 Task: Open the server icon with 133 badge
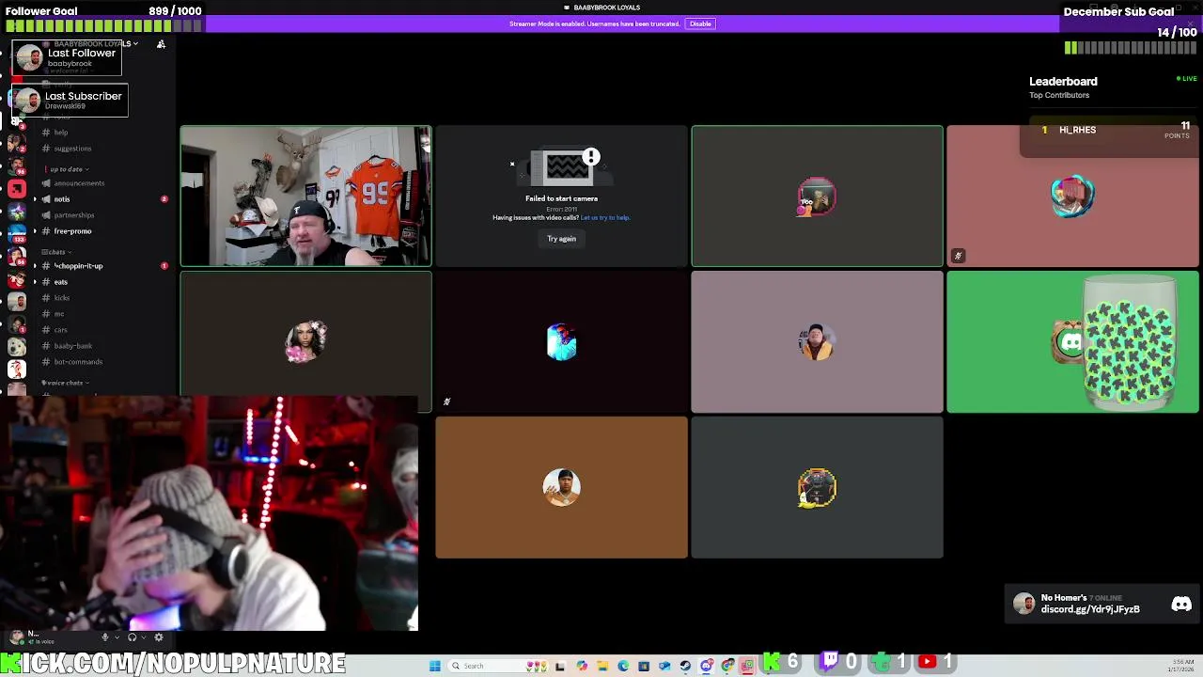[16, 234]
